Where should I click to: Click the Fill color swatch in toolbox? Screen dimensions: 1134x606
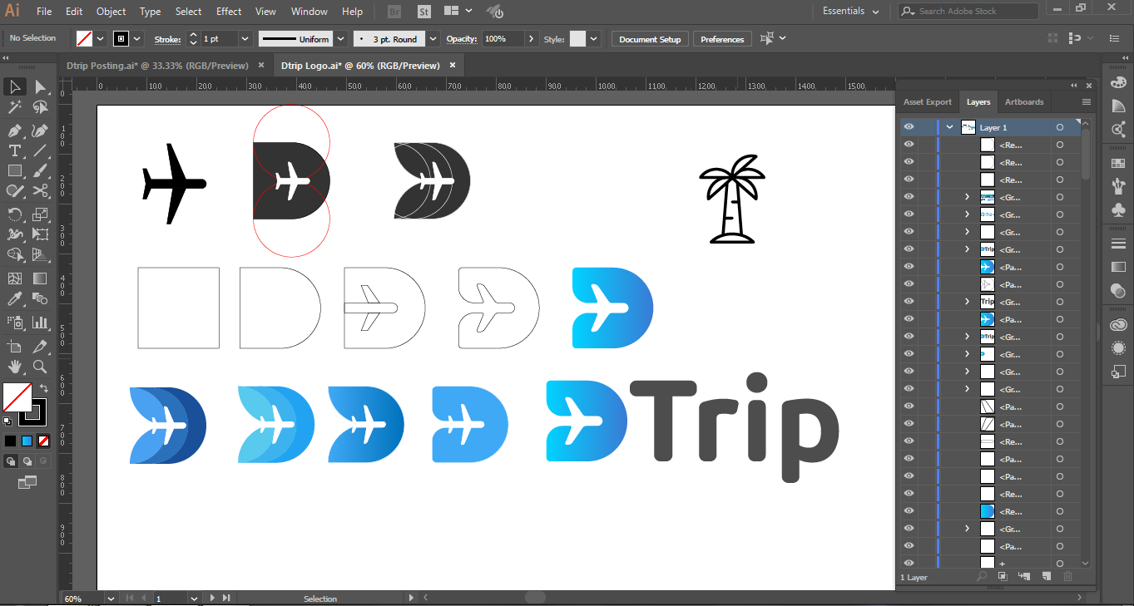coord(17,397)
